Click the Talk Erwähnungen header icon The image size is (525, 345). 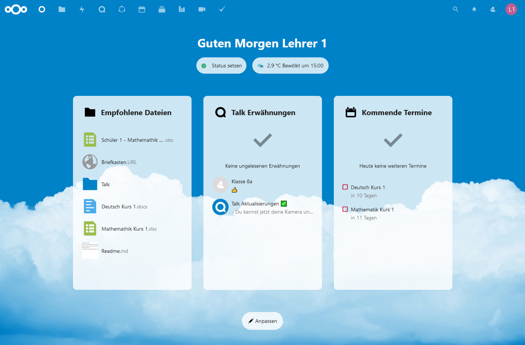point(220,112)
